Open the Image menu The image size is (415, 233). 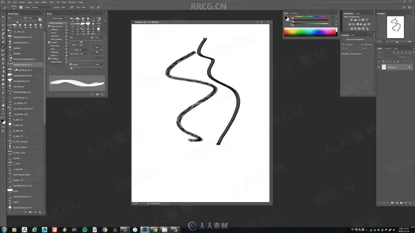coord(22,2)
